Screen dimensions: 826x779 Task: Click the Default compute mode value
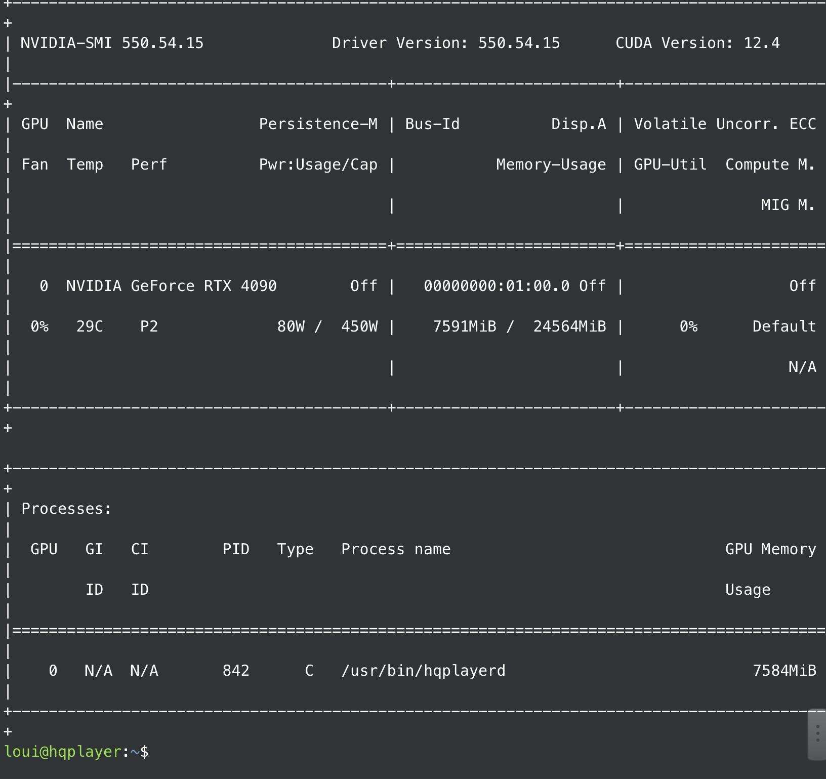784,326
